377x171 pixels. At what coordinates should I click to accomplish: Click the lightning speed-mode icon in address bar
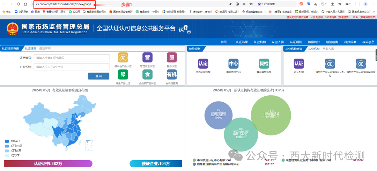pos(230,4)
